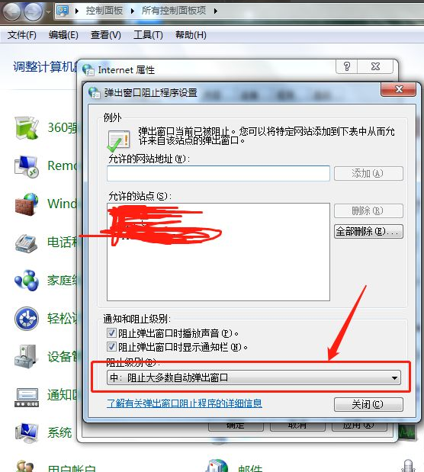The width and height of the screenshot is (424, 472).
Task: Open the back/forward history dropdown arrow
Action: 49,12
